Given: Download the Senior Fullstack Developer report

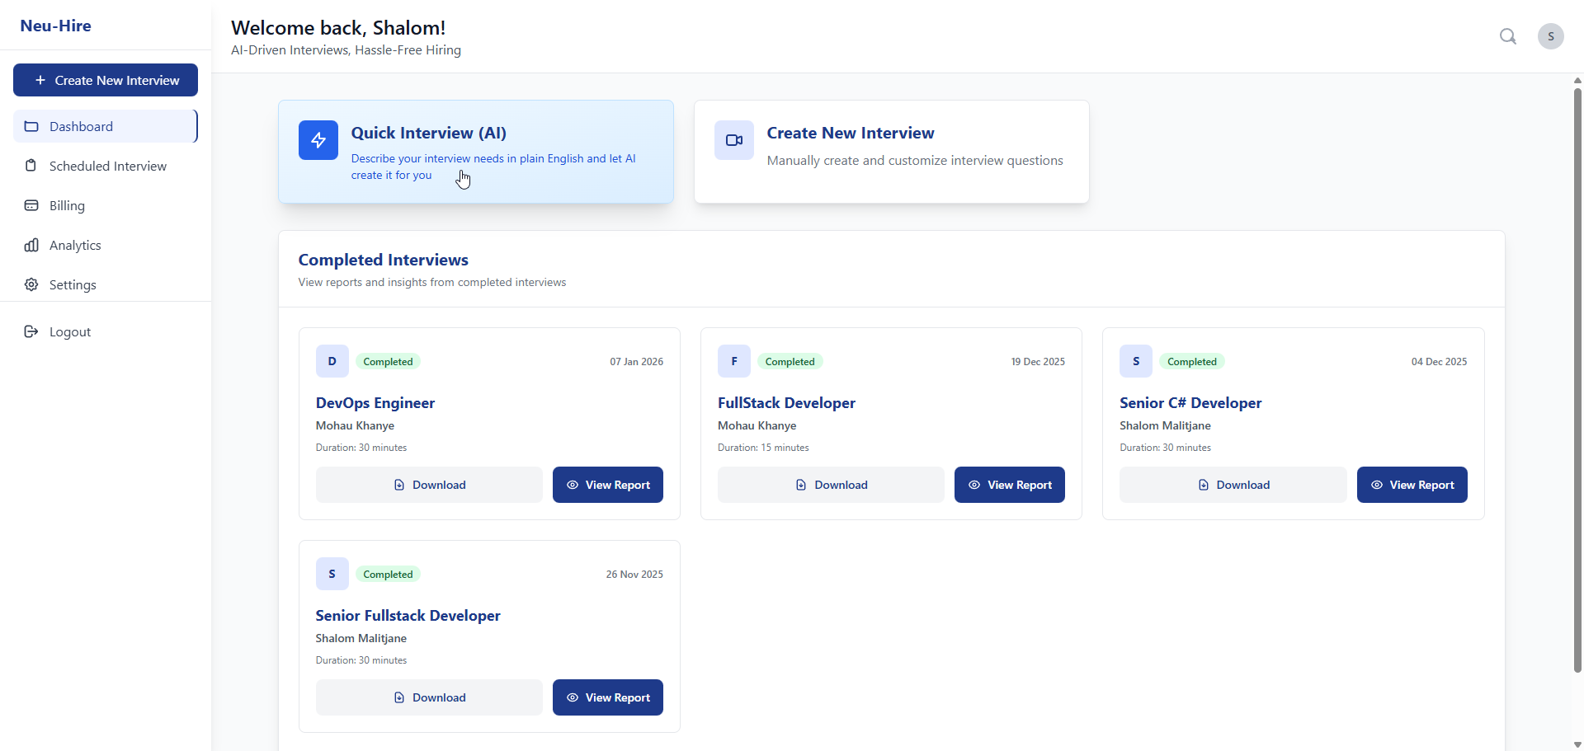Looking at the screenshot, I should pos(428,697).
